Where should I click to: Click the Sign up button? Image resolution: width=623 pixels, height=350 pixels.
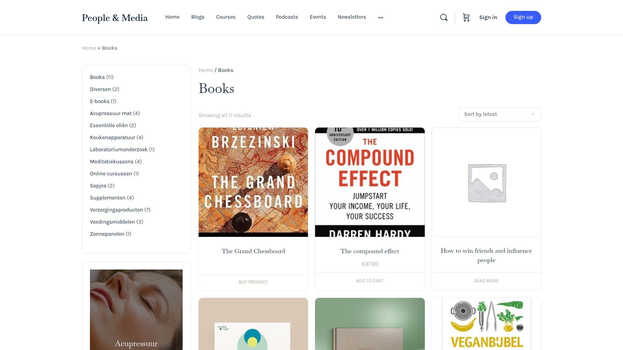523,17
